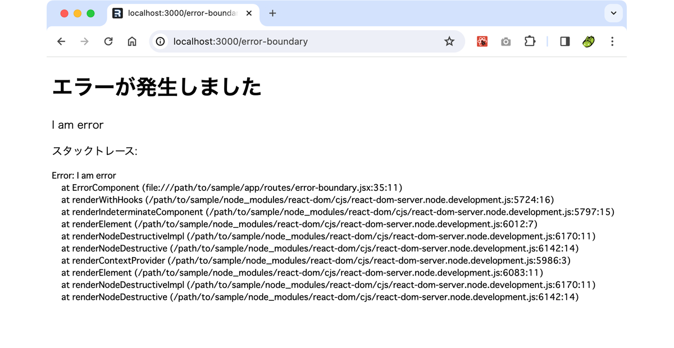Open the Chrome three-dot menu

coord(612,41)
